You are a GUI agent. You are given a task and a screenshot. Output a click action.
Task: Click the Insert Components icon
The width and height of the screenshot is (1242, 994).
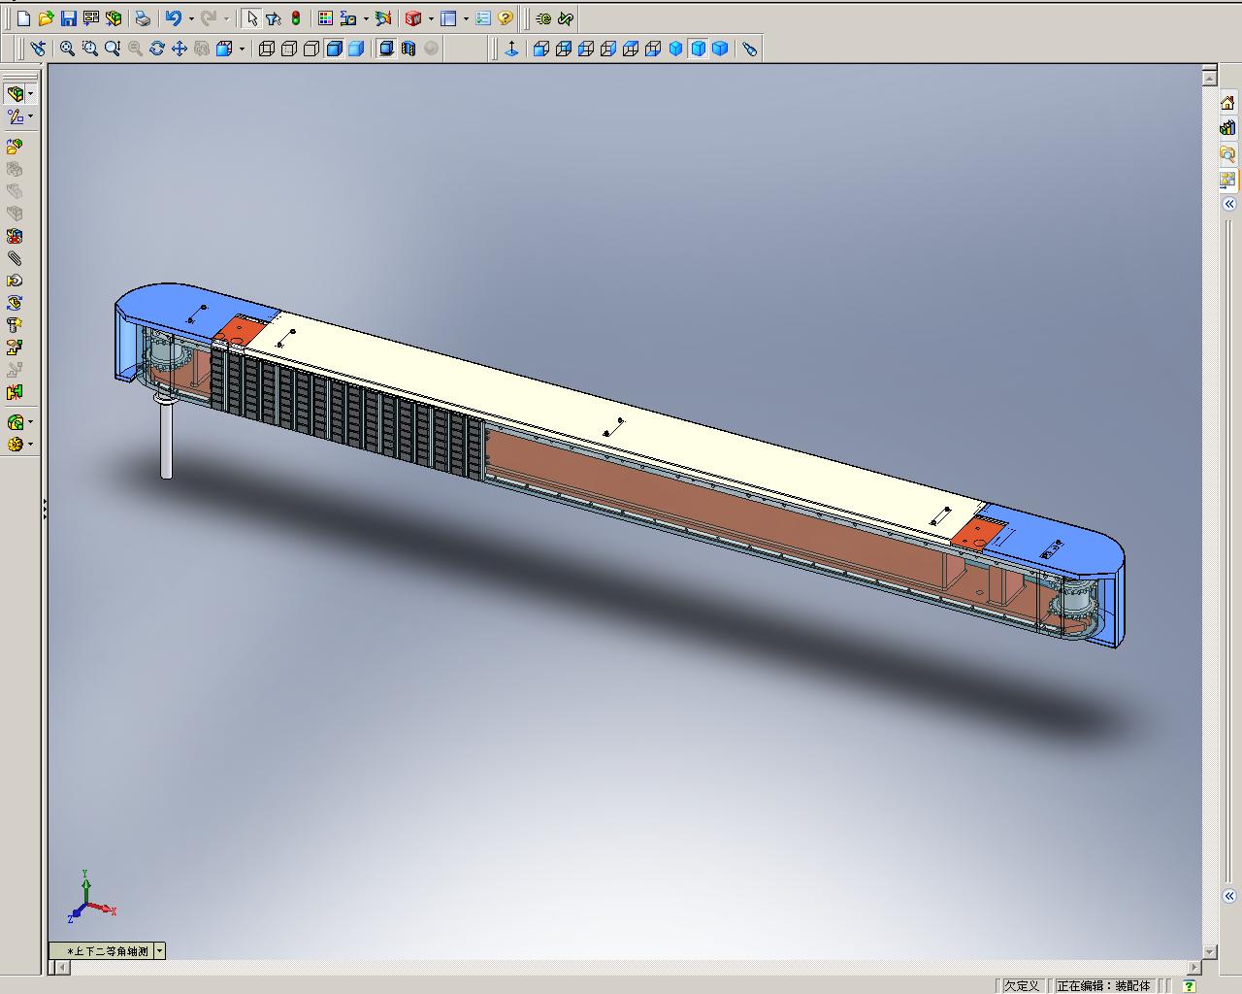coord(15,147)
